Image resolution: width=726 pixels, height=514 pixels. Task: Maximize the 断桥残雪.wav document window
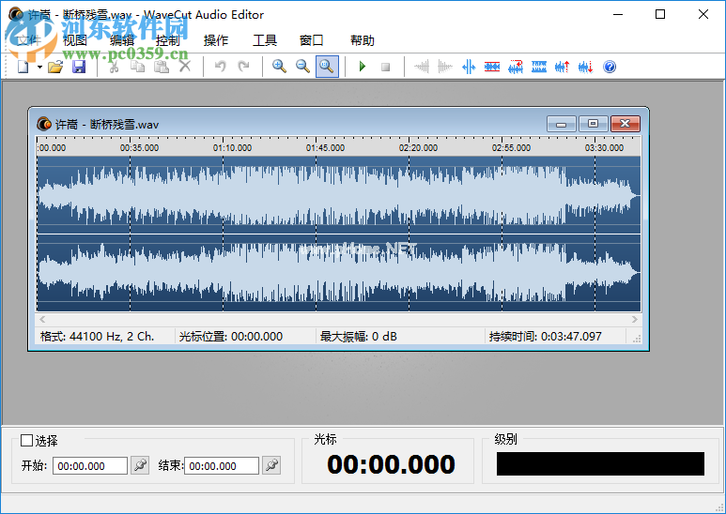tap(594, 124)
